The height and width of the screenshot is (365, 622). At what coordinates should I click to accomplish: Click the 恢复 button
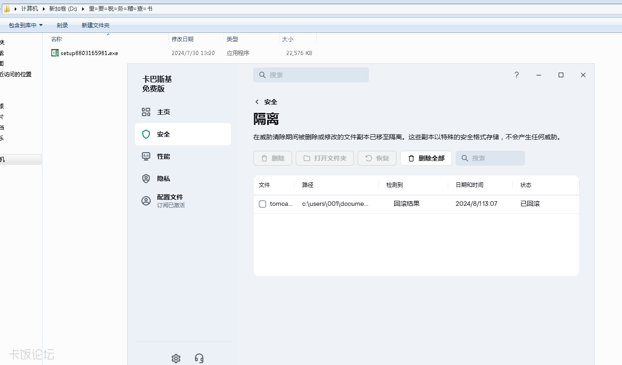[x=377, y=158]
